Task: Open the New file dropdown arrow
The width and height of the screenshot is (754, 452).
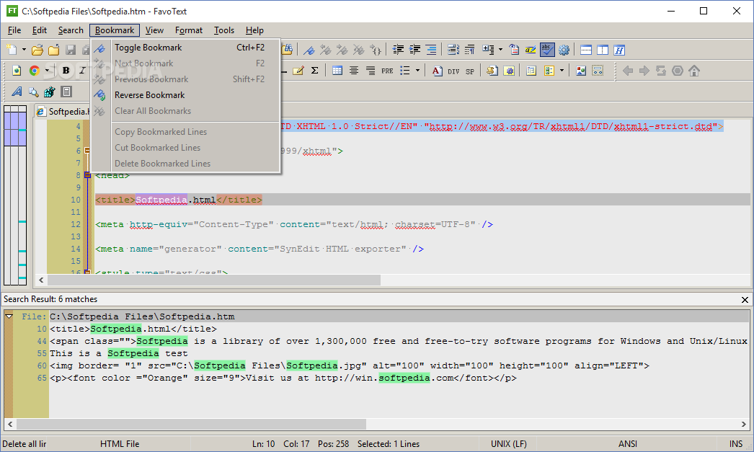Action: [24, 50]
